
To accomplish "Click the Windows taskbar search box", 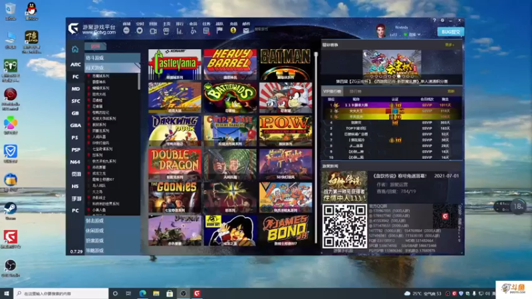I will (x=61, y=294).
